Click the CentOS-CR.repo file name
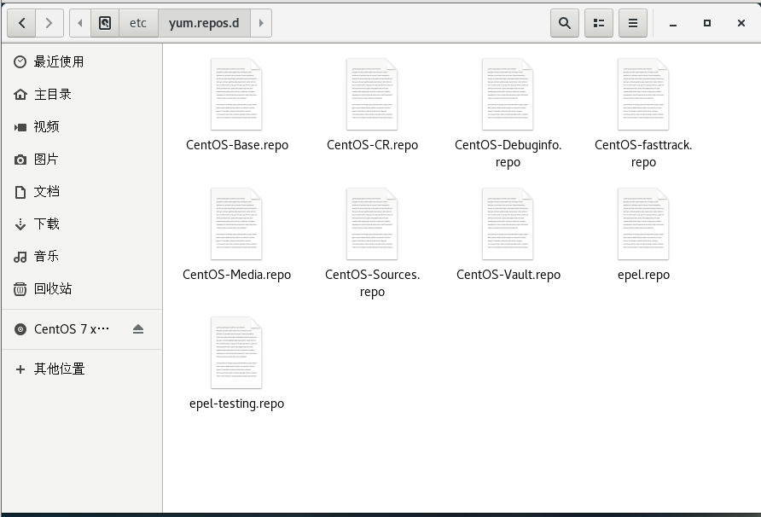This screenshot has height=517, width=761. (372, 145)
